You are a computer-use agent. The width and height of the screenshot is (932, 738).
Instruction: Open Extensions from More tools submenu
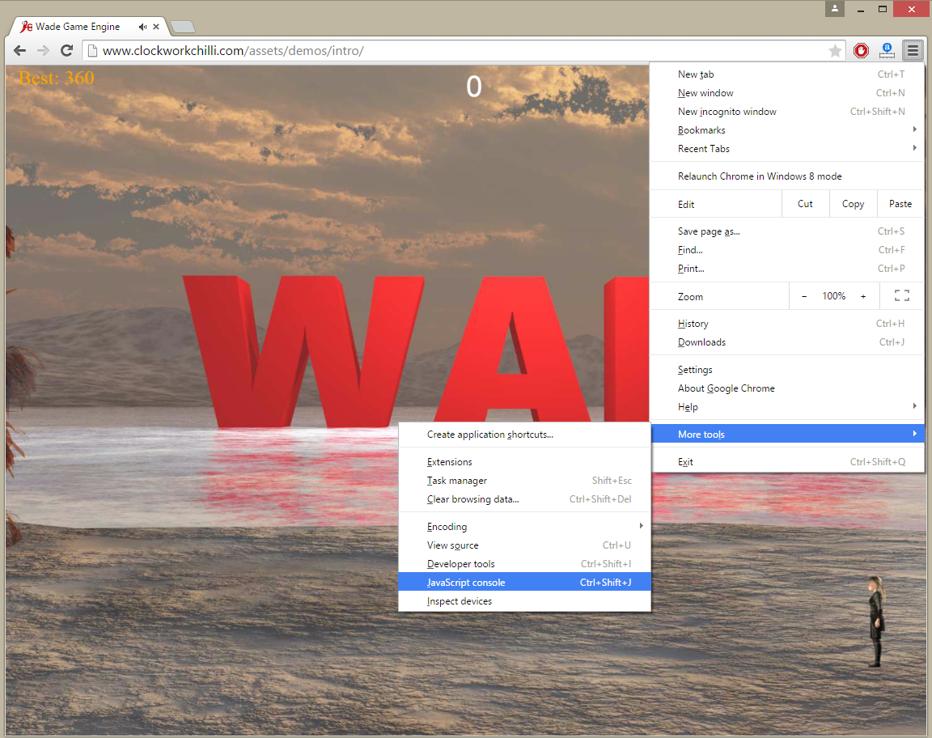(x=524, y=462)
